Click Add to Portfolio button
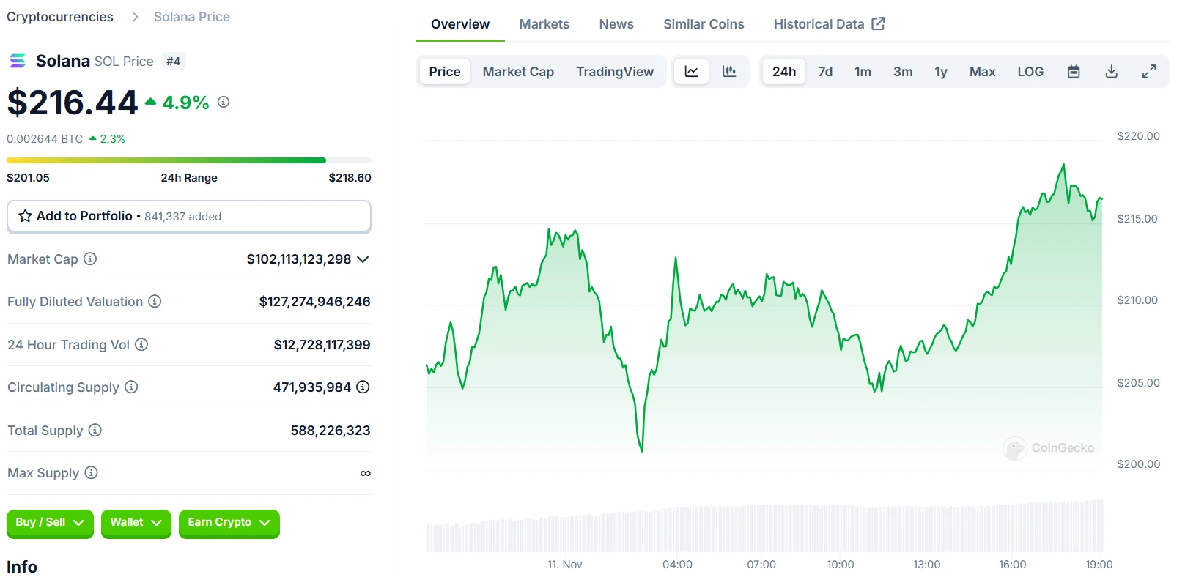This screenshot has height=580, width=1185. point(189,216)
